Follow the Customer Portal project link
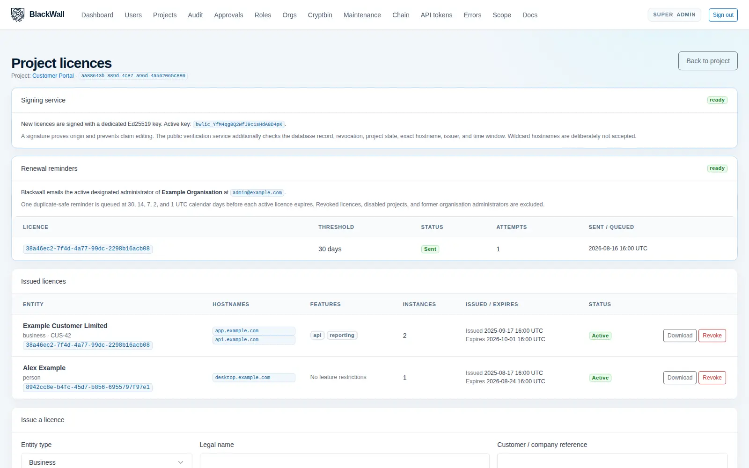The height and width of the screenshot is (468, 749). (x=53, y=76)
